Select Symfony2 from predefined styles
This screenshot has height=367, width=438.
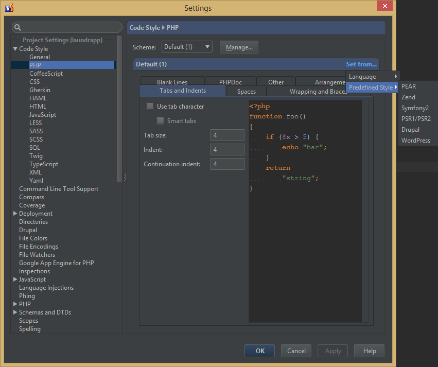415,108
